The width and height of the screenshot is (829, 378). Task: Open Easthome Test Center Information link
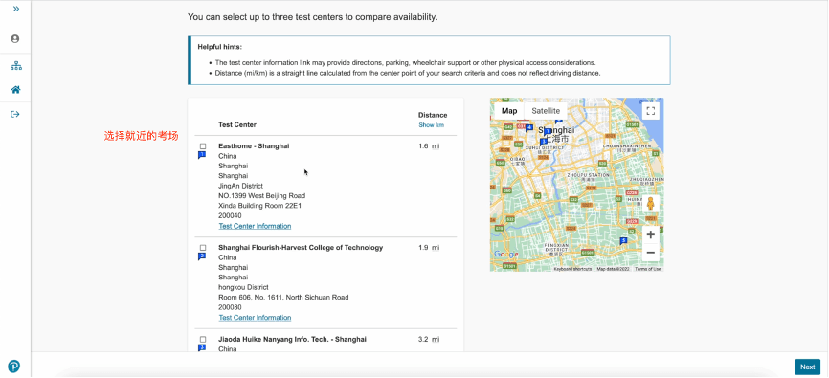(255, 226)
